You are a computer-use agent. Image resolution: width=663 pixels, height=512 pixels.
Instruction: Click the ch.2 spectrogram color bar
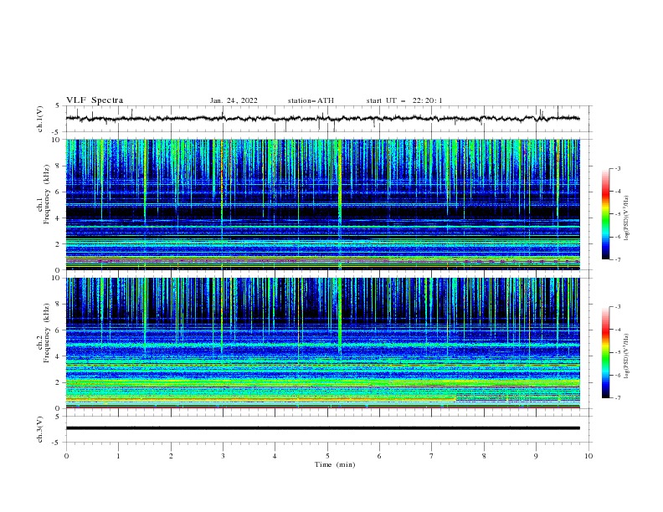605,352
